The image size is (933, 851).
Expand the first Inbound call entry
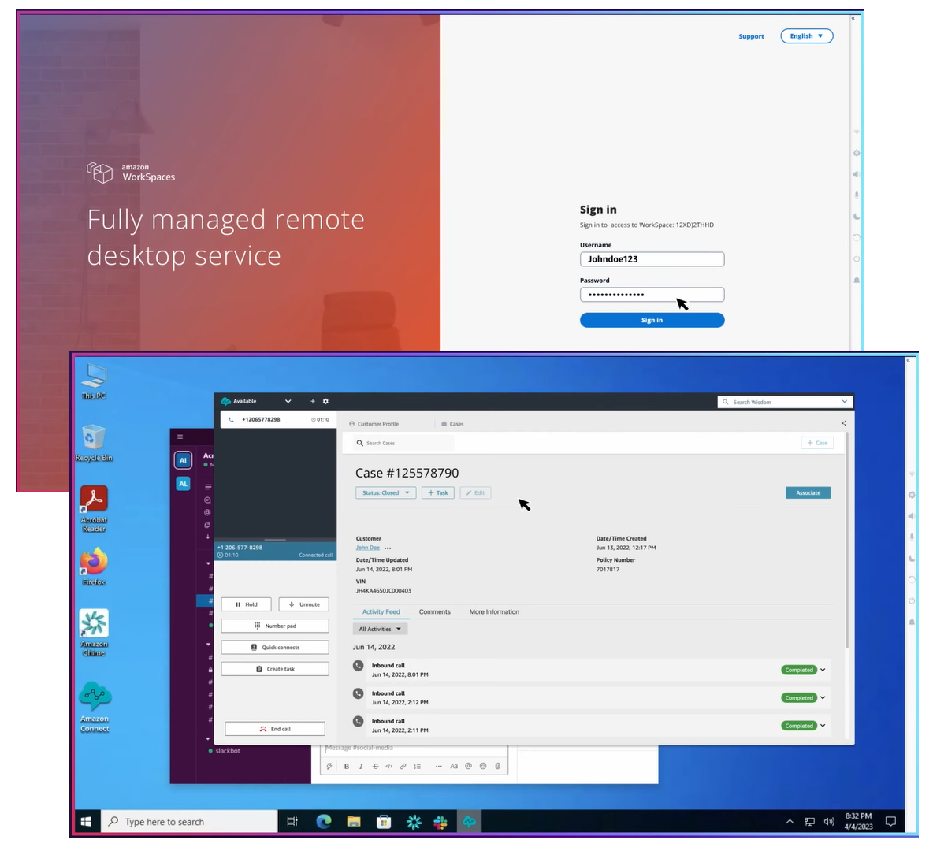click(822, 670)
